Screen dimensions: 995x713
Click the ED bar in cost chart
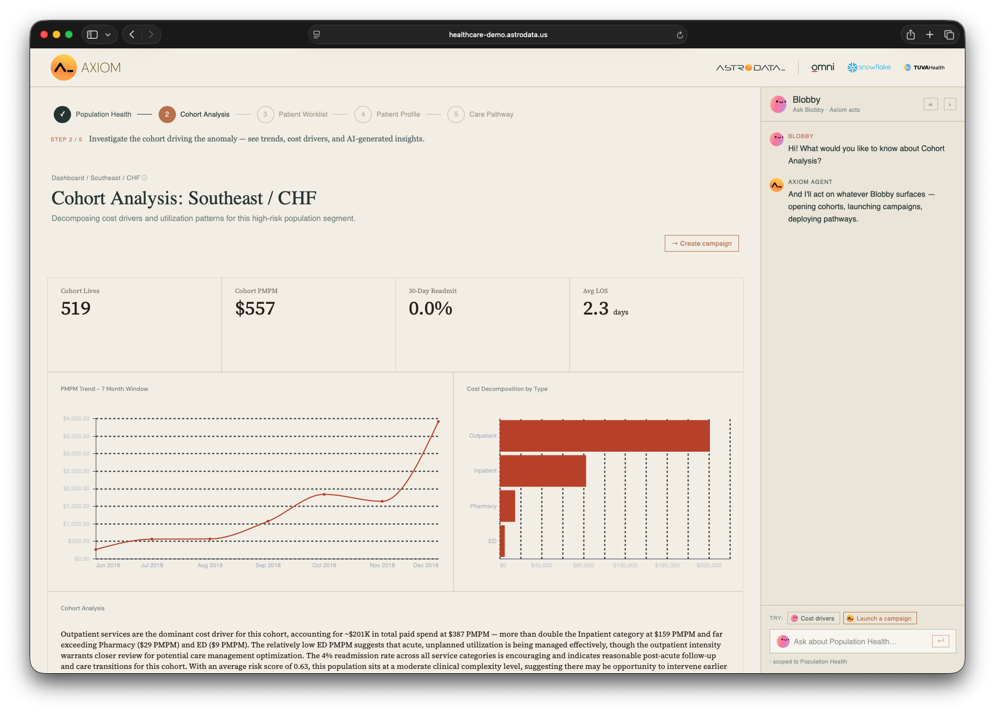pos(502,541)
